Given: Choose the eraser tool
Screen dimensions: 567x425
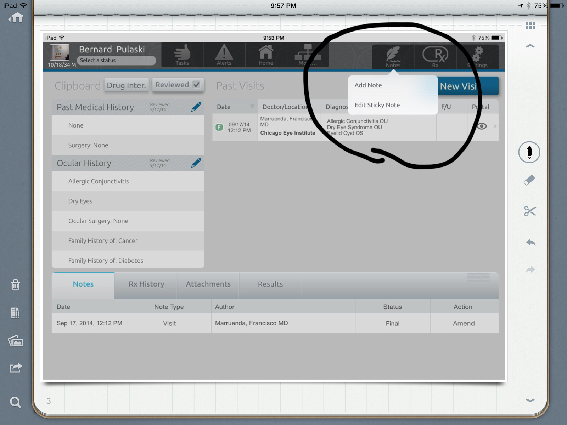Looking at the screenshot, I should click(x=529, y=180).
